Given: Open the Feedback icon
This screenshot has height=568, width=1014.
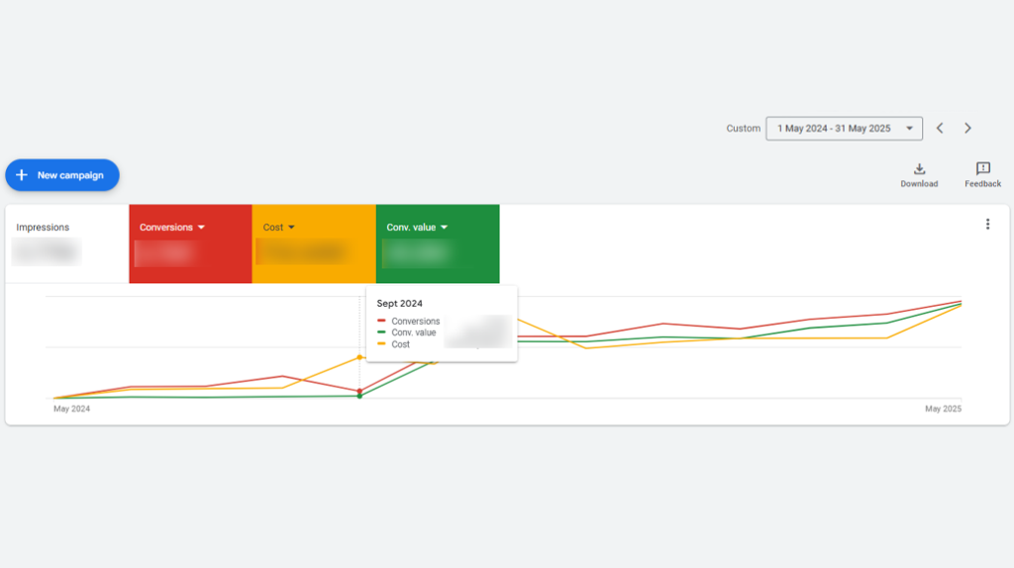Looking at the screenshot, I should pyautogui.click(x=982, y=169).
